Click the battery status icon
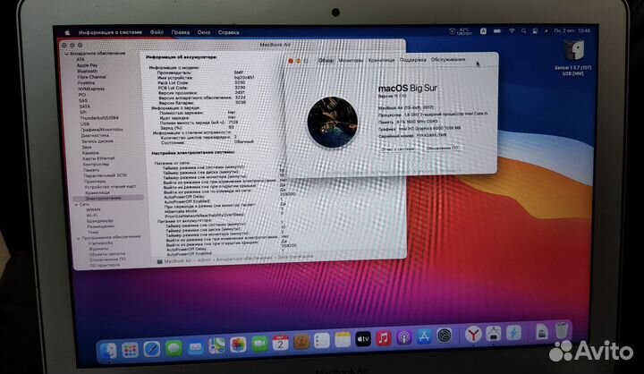This screenshot has width=644, height=374. pyautogui.click(x=497, y=30)
